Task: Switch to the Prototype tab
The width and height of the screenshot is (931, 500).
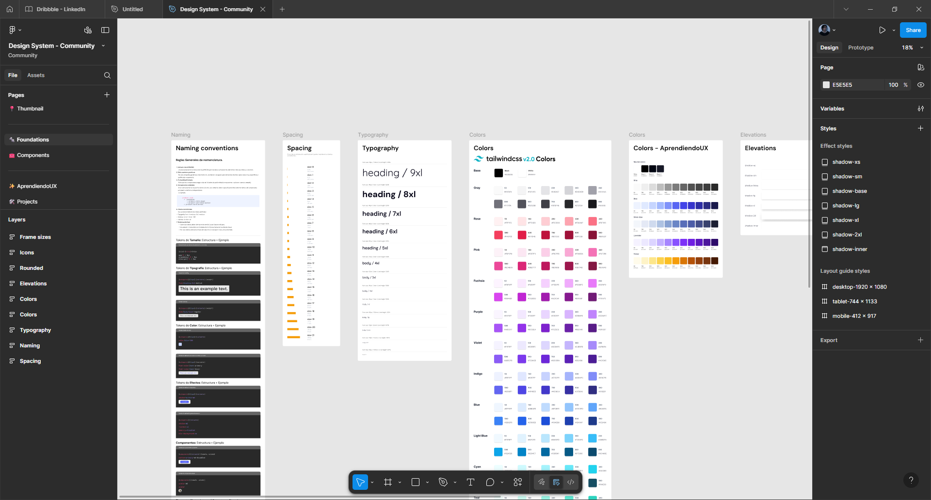Action: [x=861, y=47]
